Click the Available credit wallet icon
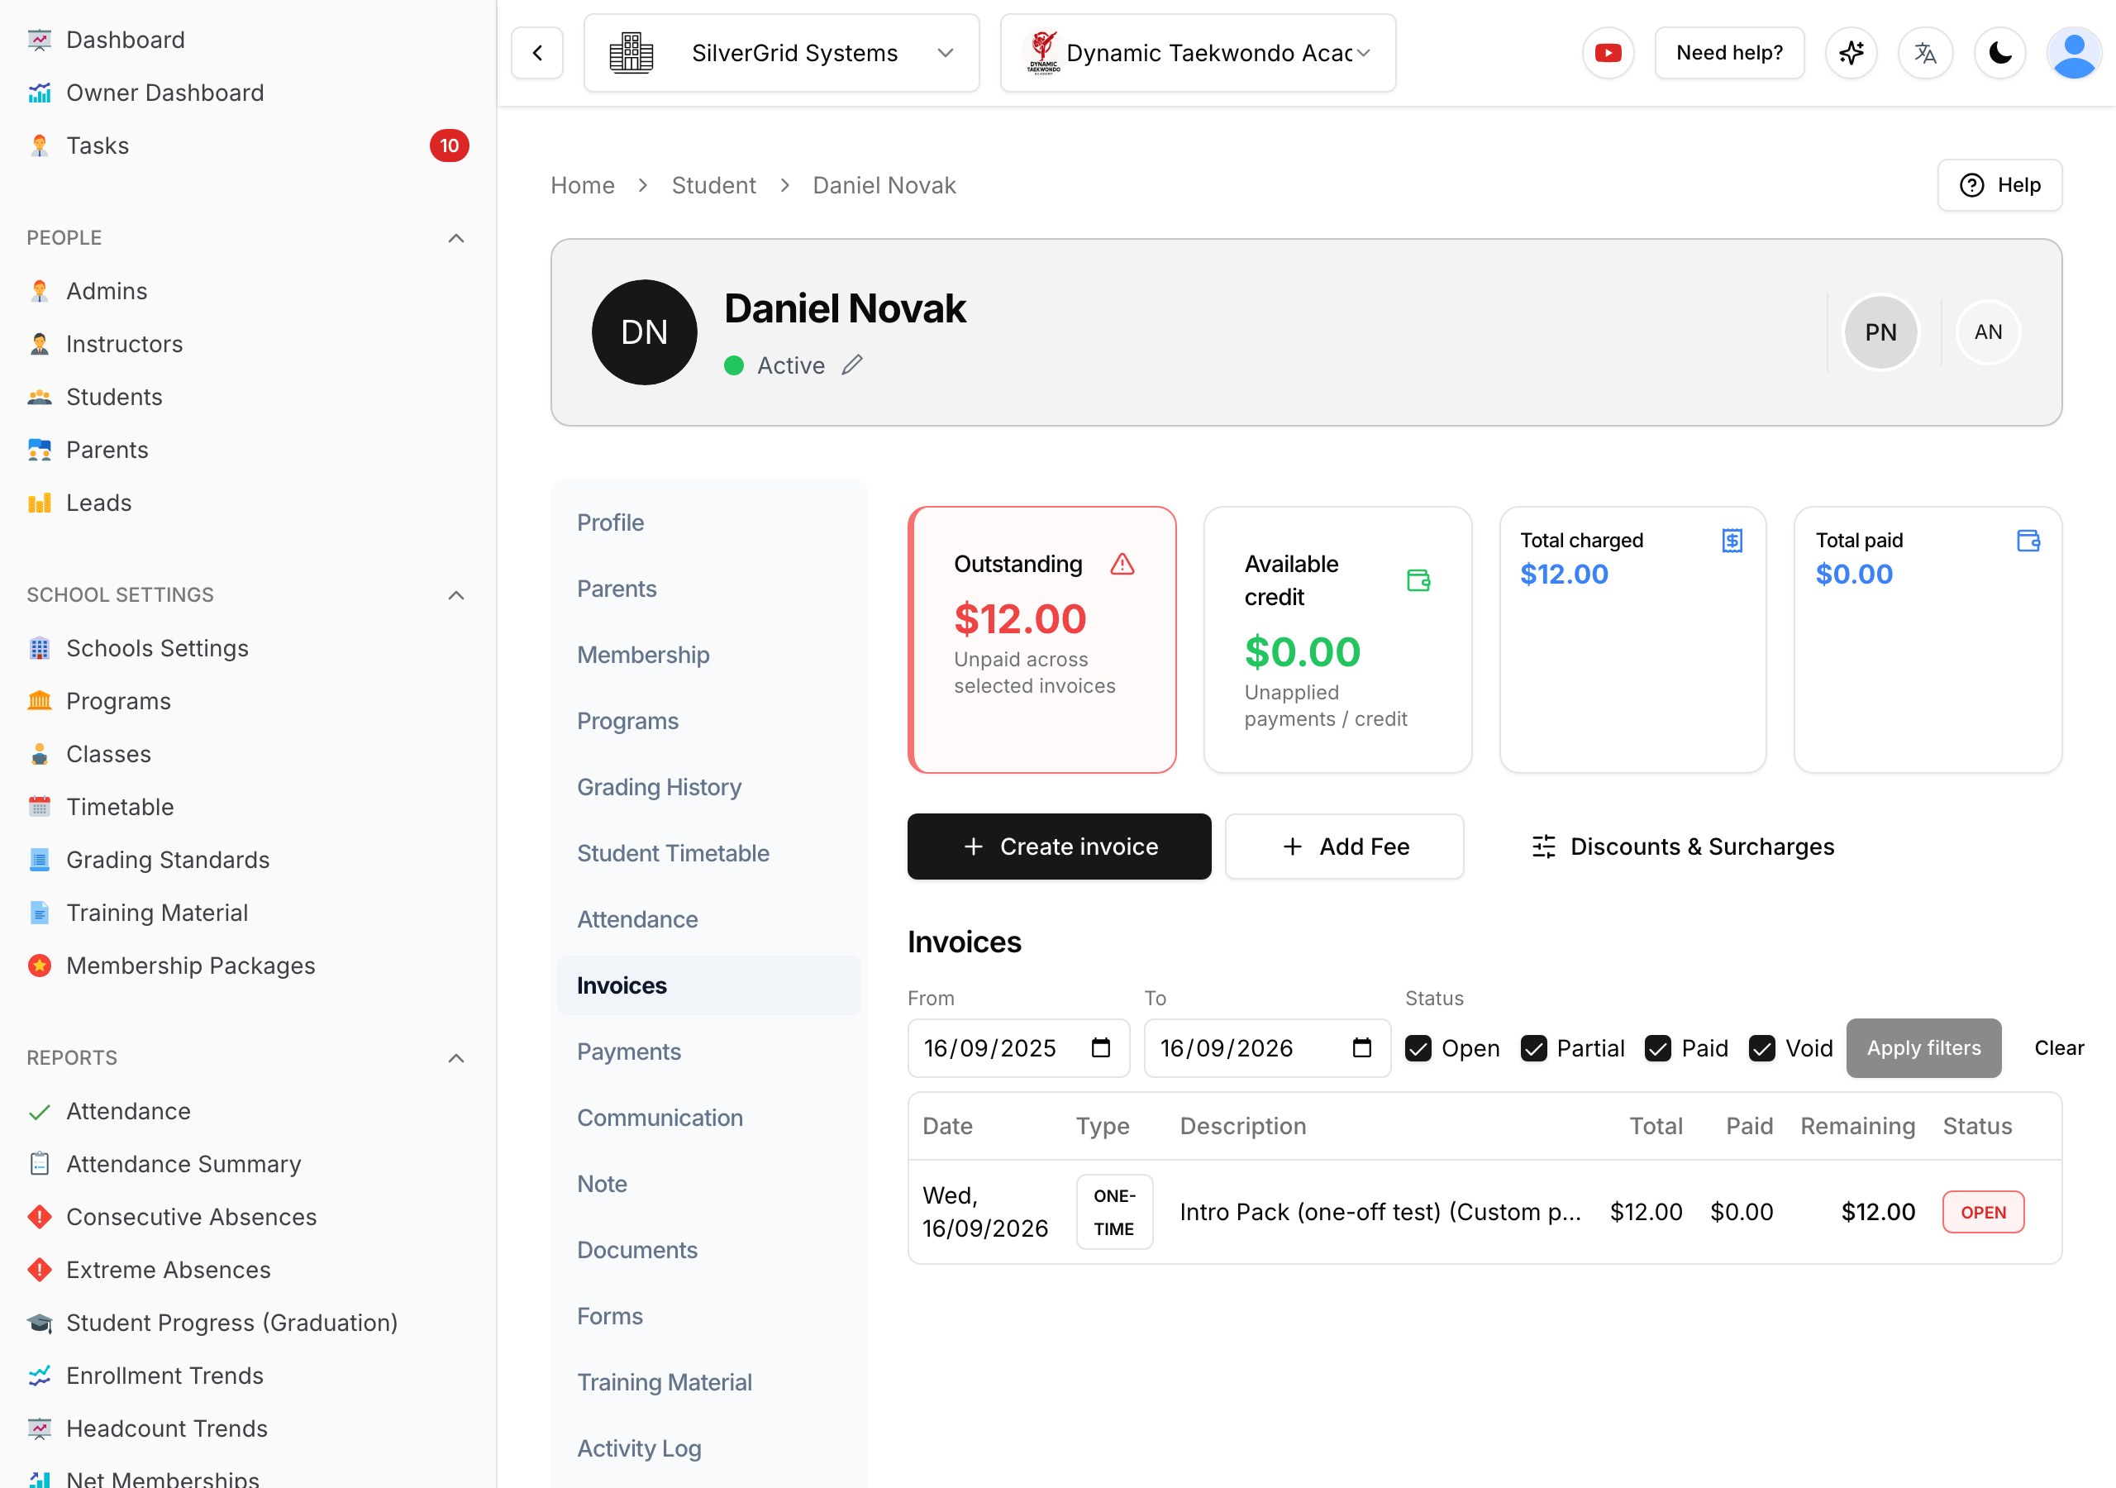Screen dimensions: 2116x1488 1418,579
